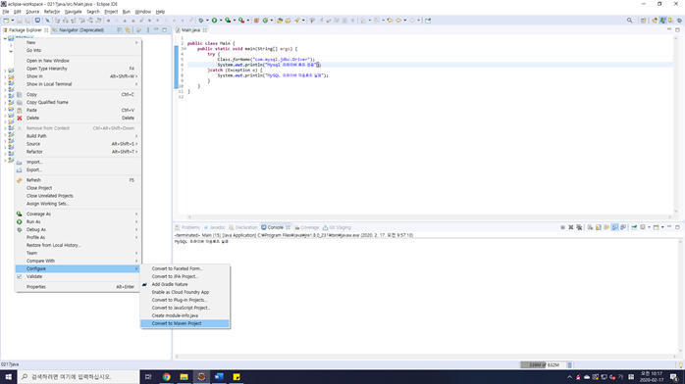Expand the Run As submenu
The height and width of the screenshot is (384, 685).
point(78,221)
